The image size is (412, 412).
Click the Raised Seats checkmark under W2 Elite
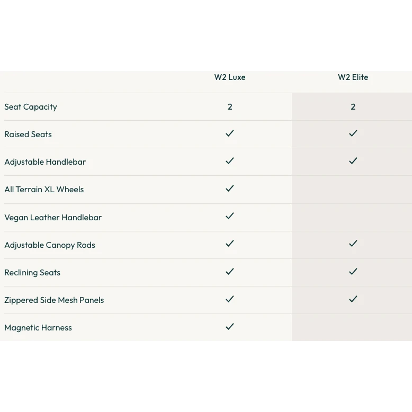[x=353, y=133]
